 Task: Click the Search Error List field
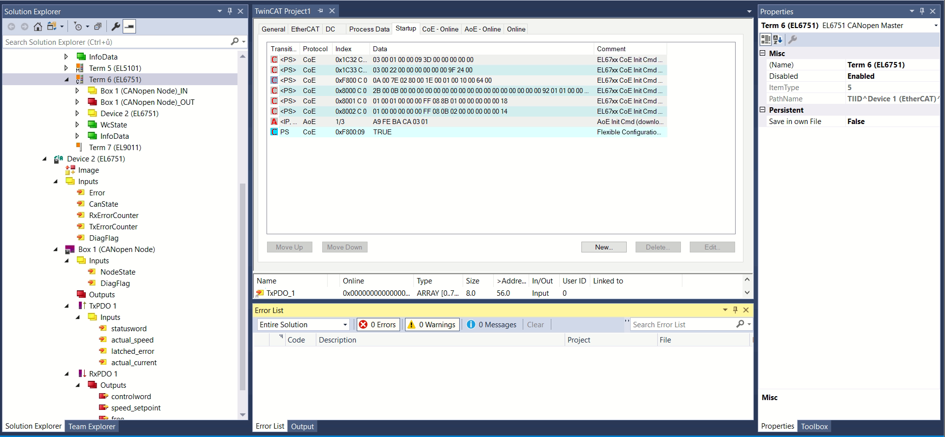682,325
